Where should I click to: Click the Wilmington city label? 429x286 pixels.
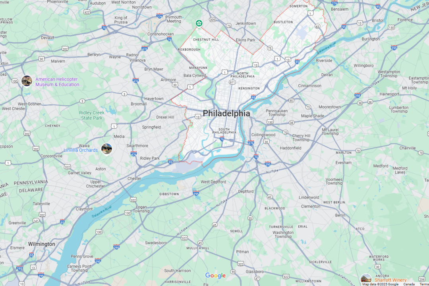[42, 244]
